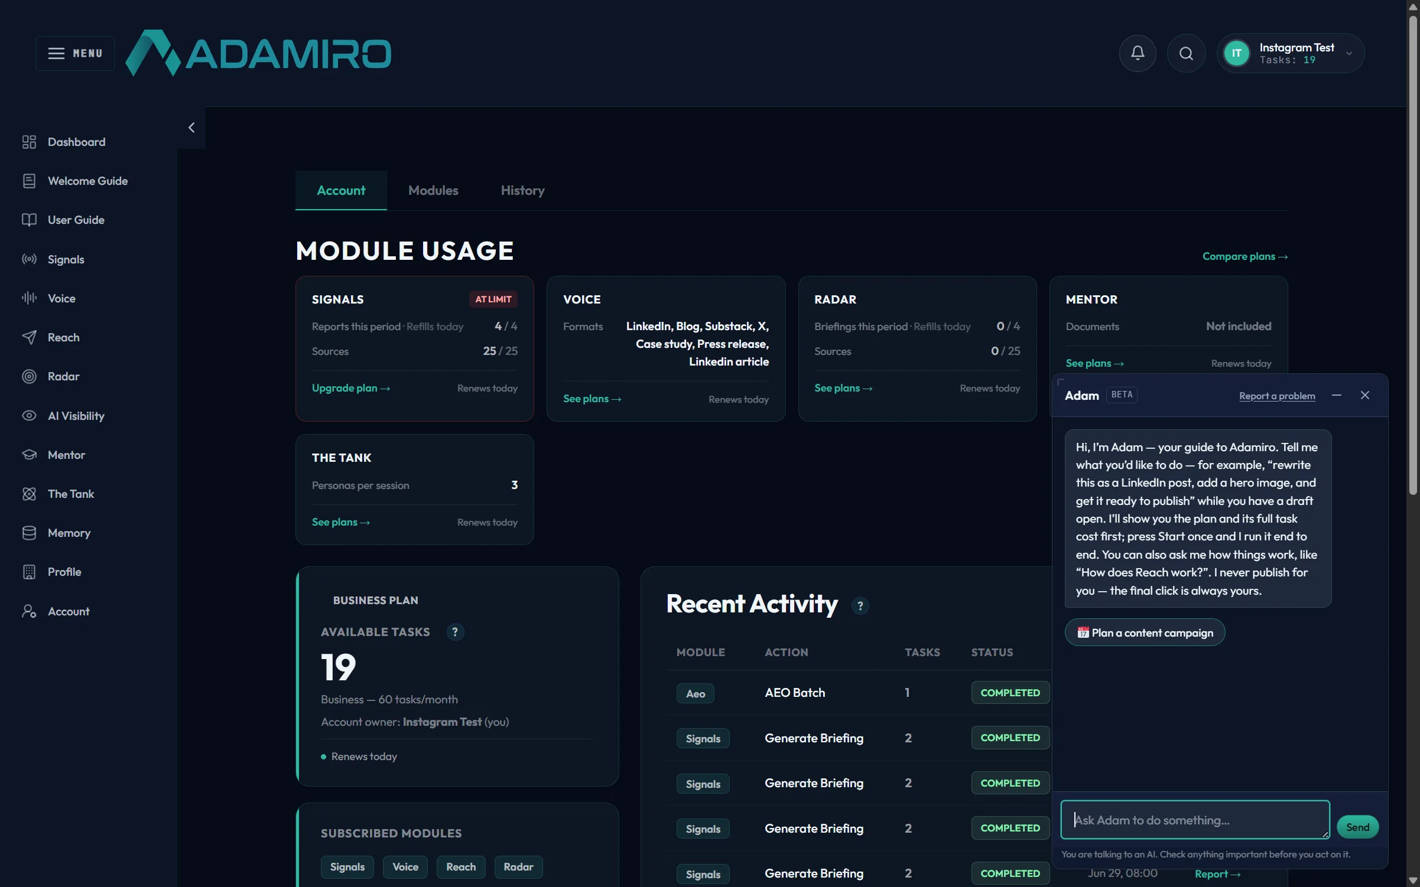Click Plan a content campaign suggestion
The image size is (1420, 887).
click(x=1145, y=632)
